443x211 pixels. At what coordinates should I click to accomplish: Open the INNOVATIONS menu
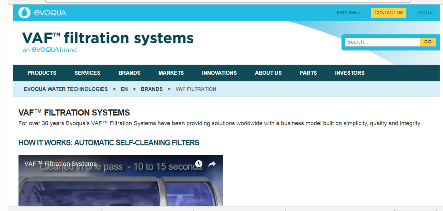point(219,73)
